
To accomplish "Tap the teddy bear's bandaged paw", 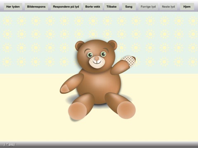I will 129,61.
